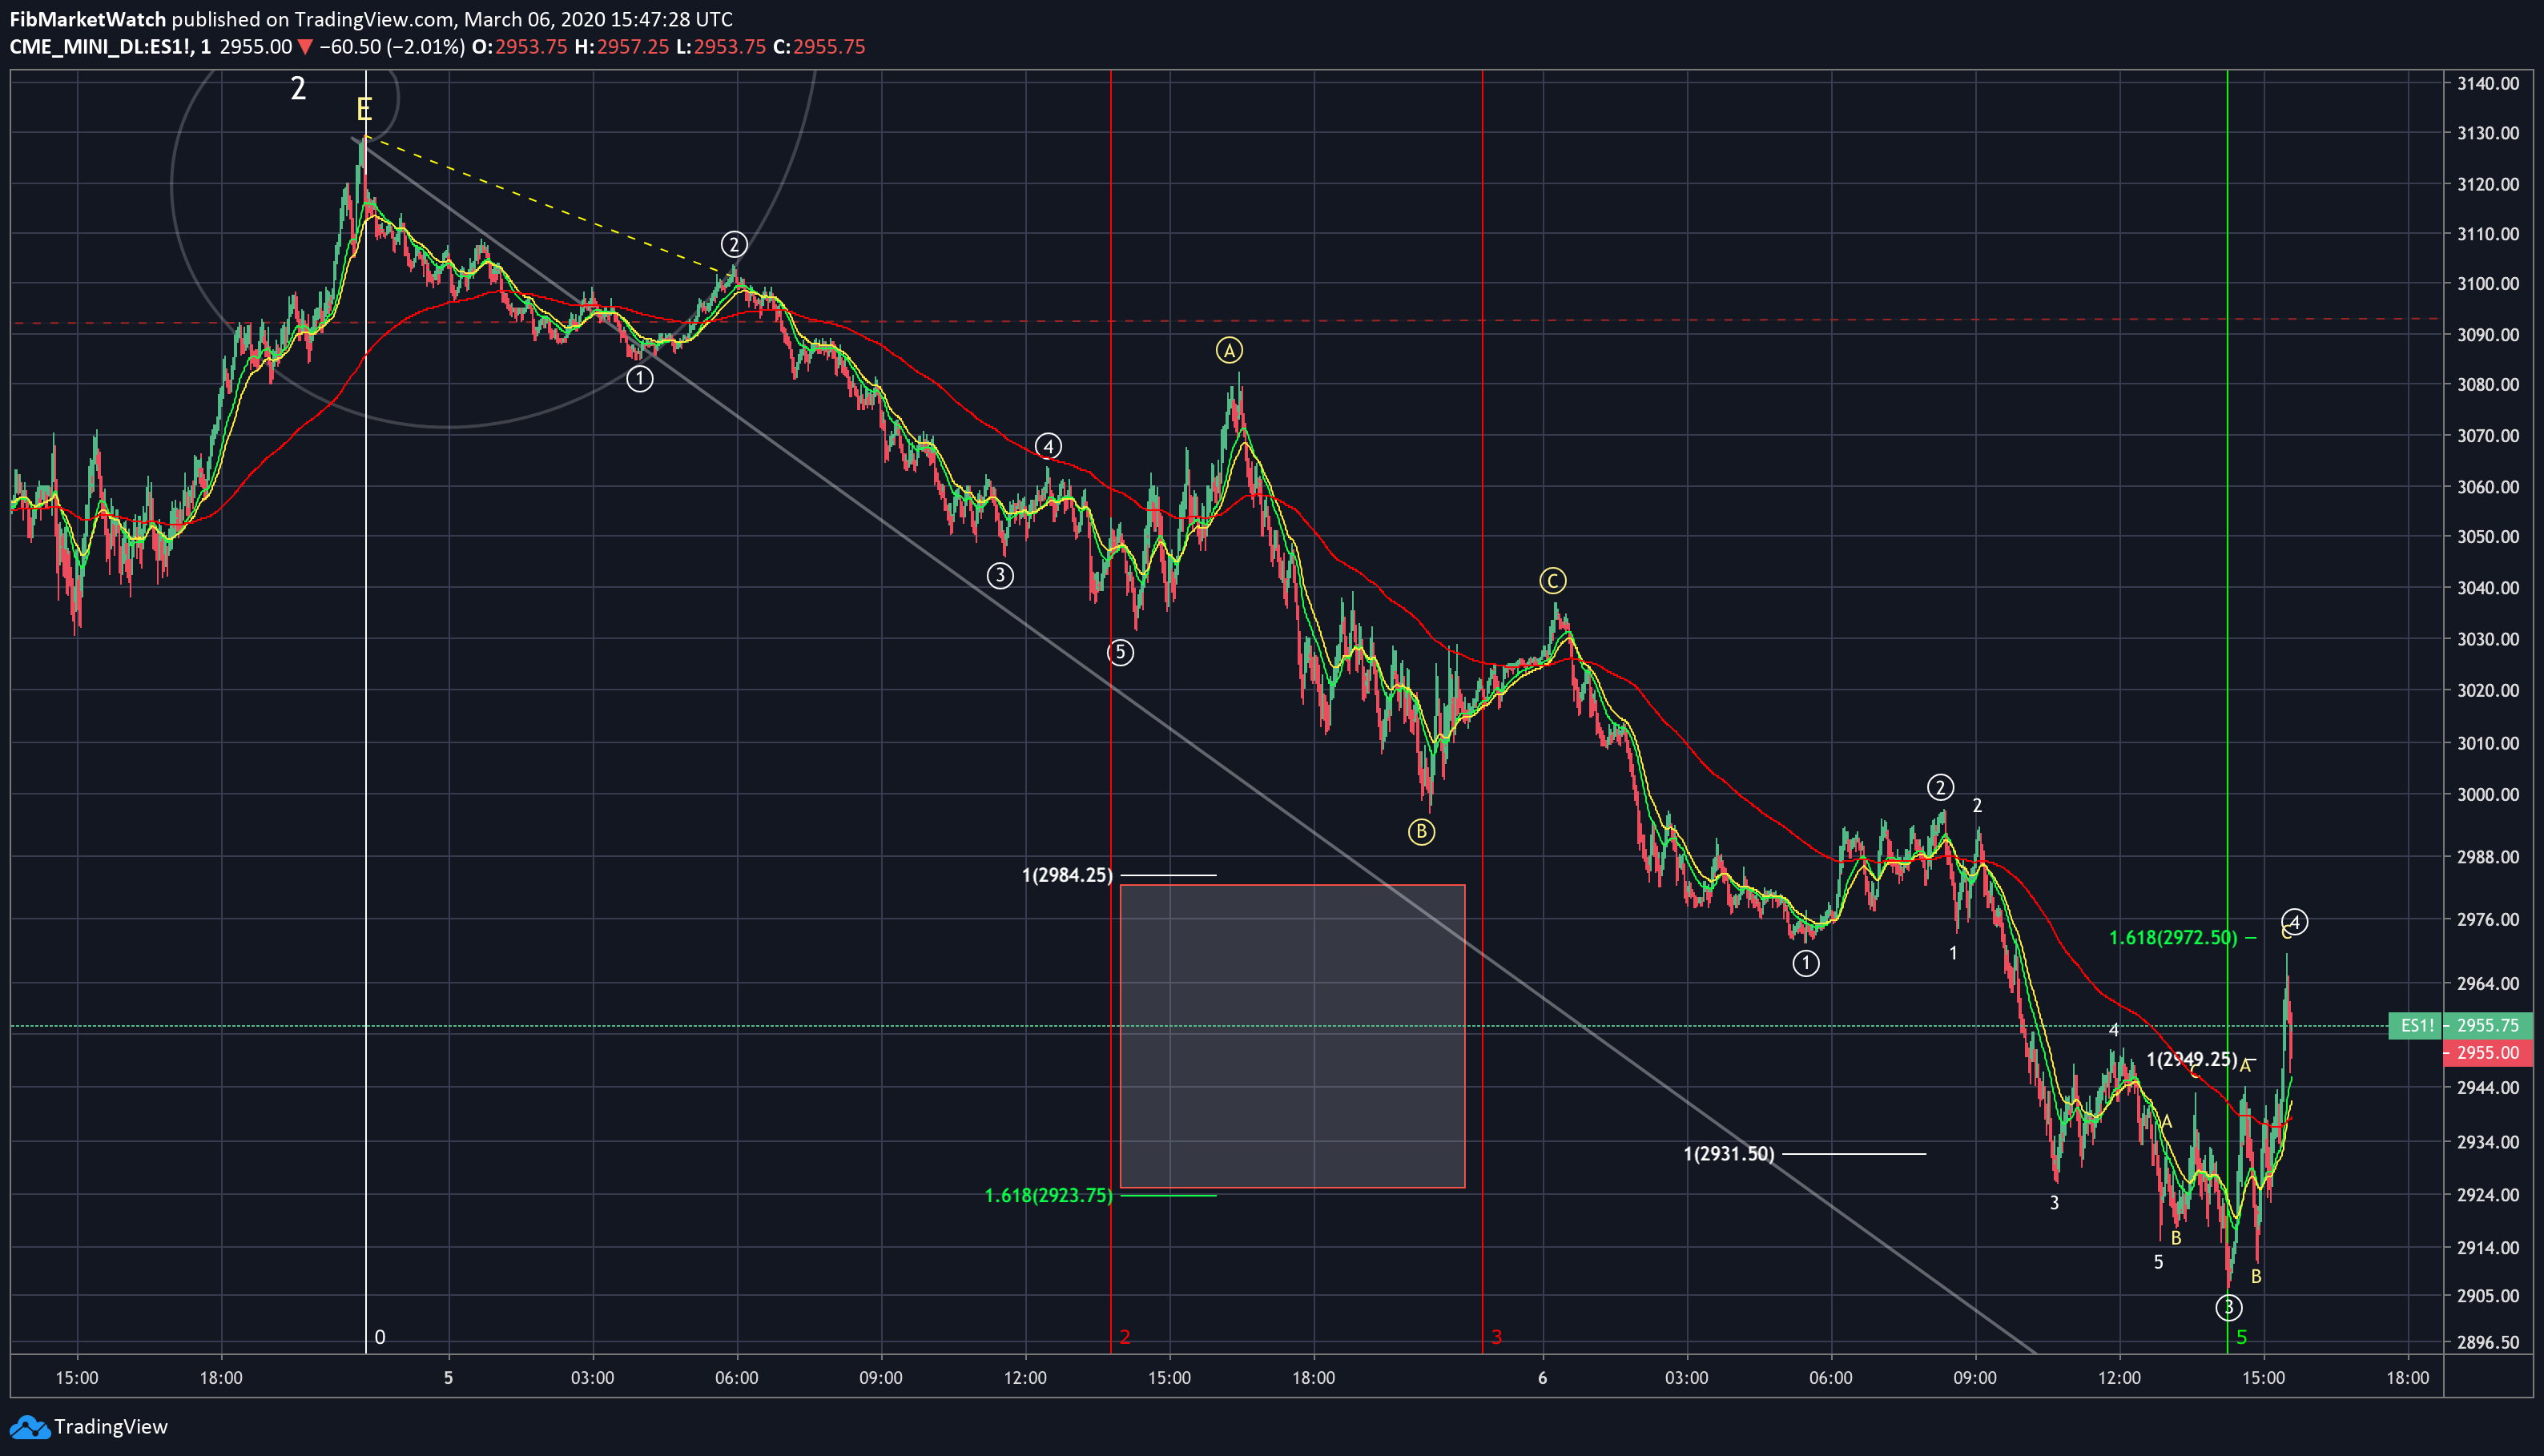The height and width of the screenshot is (1456, 2544).
Task: Click the 3050.00 price axis label
Action: 2488,537
